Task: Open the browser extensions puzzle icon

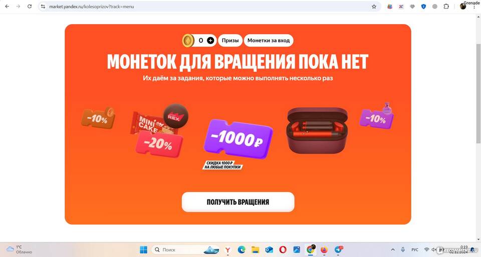Action: [446, 7]
